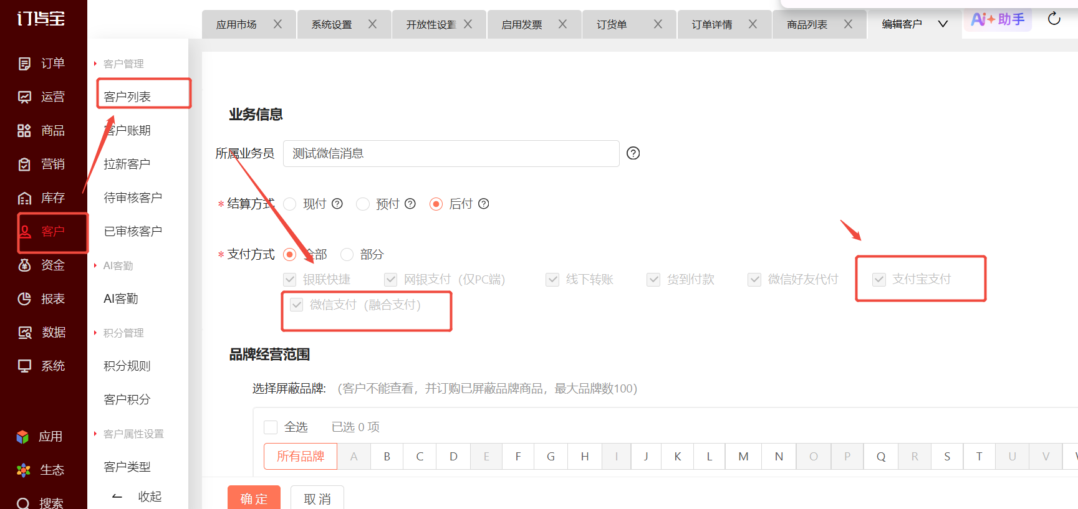The height and width of the screenshot is (509, 1078).
Task: Open the 订单 section icon in sidebar
Action: (x=24, y=64)
